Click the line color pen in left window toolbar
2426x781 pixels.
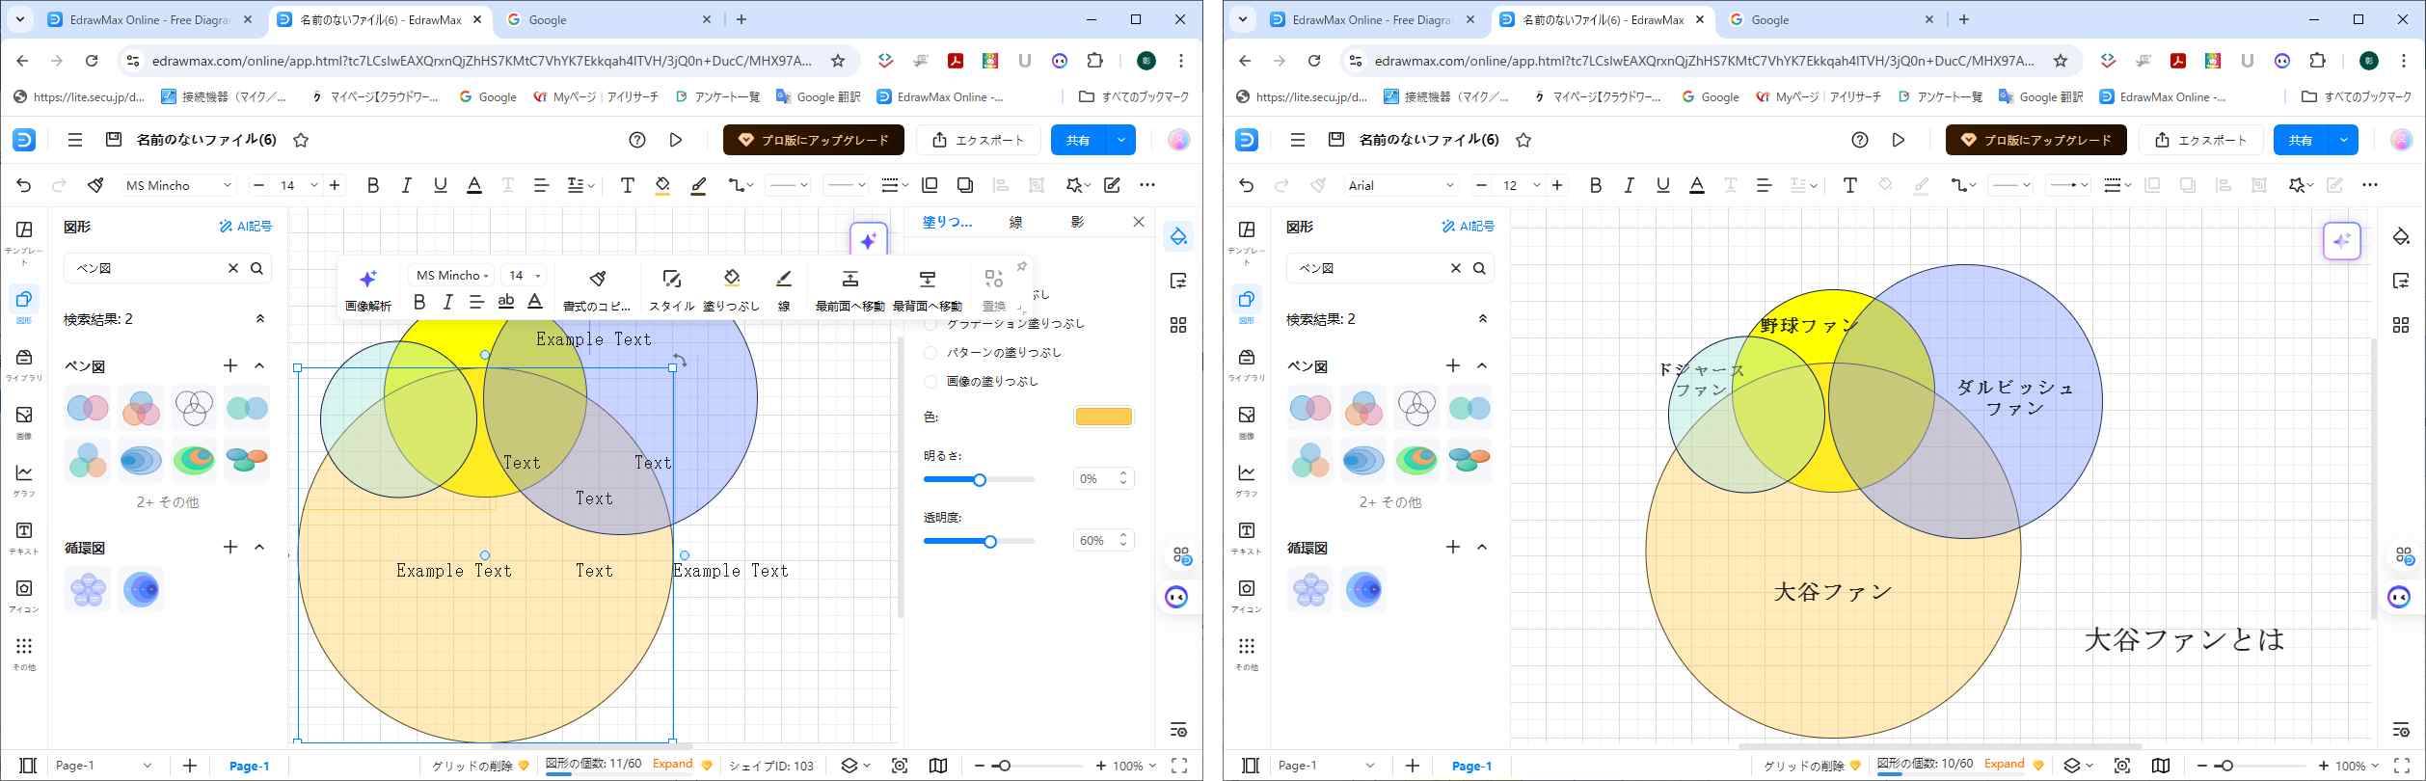[x=698, y=185]
